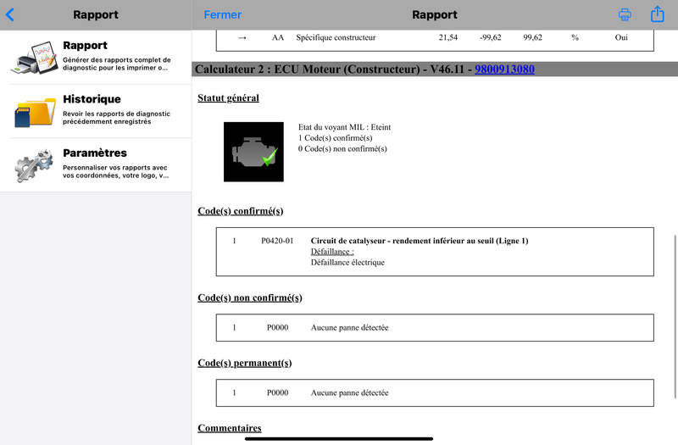
Task: Select the Rapport menu entry
Action: [x=96, y=58]
